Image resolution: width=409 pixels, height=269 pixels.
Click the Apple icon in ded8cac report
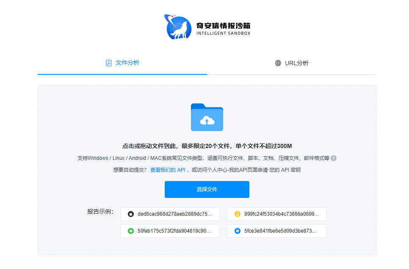point(131,214)
